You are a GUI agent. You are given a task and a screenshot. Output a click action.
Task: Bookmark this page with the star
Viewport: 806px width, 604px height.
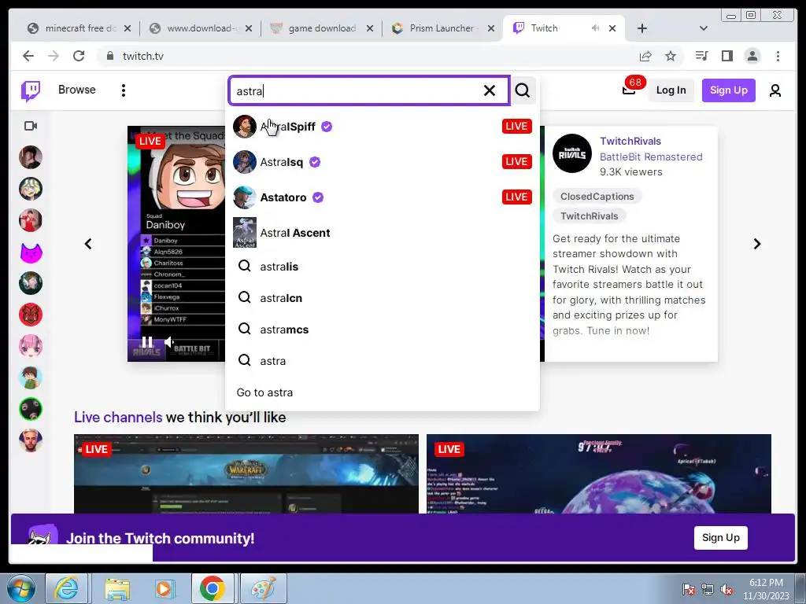[x=671, y=56]
